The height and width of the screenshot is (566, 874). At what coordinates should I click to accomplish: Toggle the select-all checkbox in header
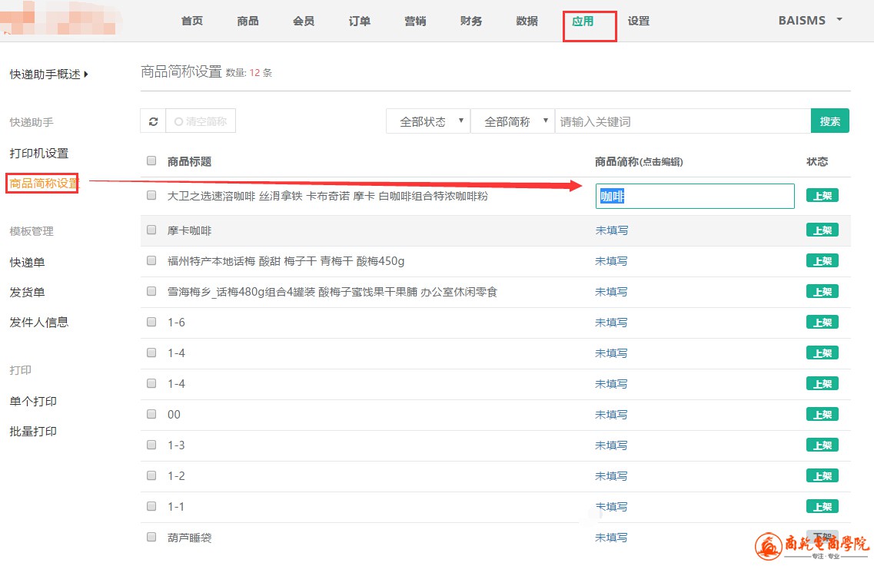tap(151, 161)
